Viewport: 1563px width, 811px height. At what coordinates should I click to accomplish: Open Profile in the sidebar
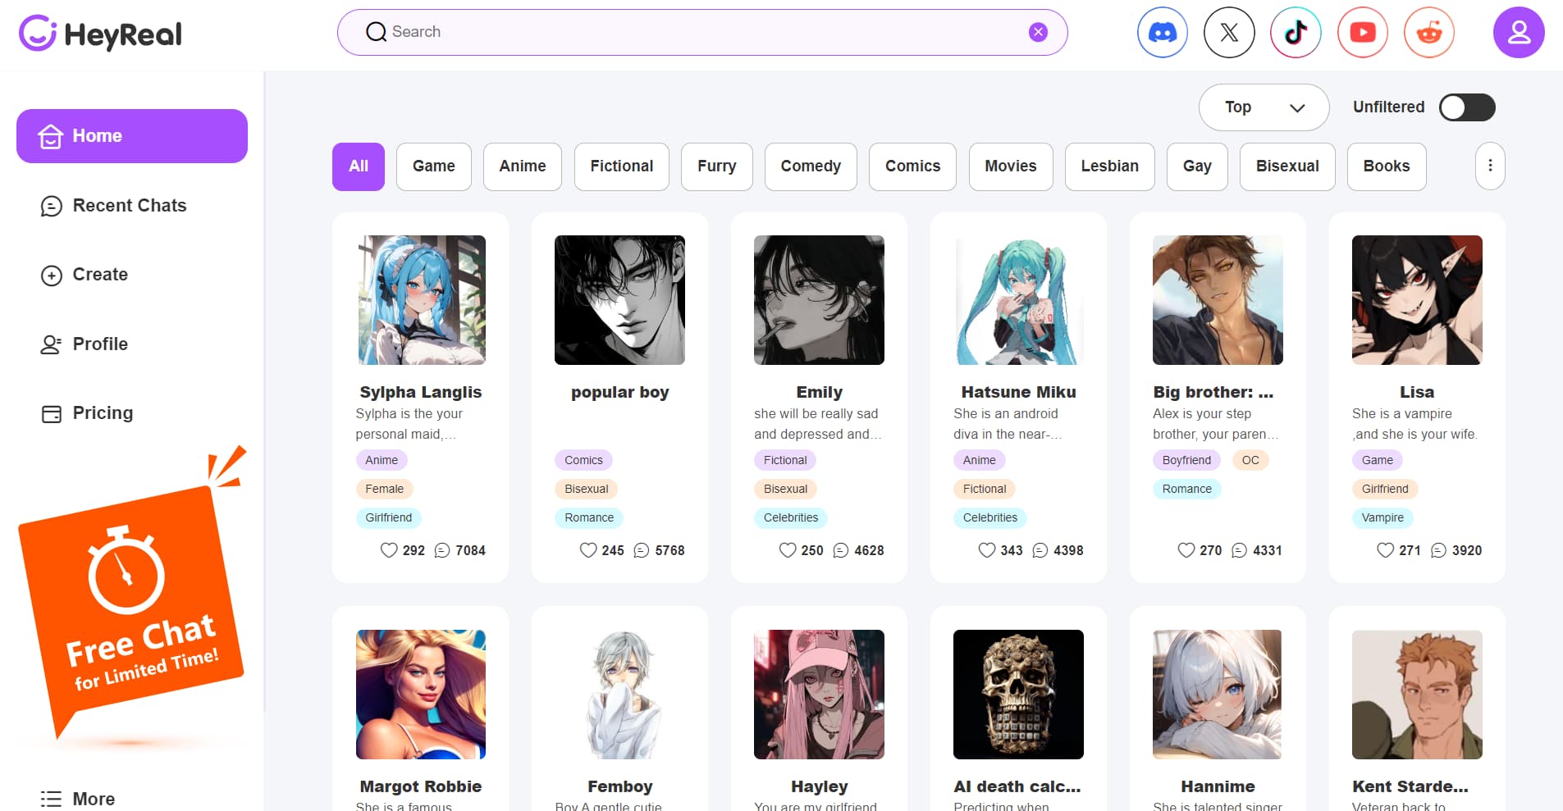(x=85, y=344)
